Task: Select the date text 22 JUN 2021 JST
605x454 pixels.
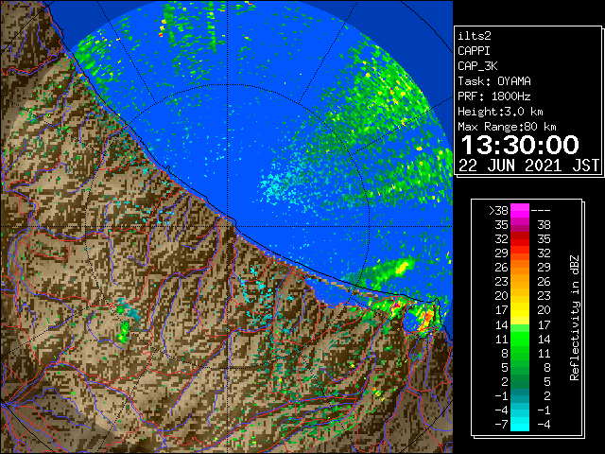Action: (528, 166)
